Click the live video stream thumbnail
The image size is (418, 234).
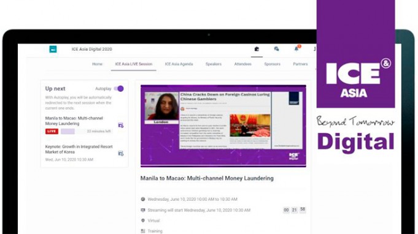[x=223, y=126]
